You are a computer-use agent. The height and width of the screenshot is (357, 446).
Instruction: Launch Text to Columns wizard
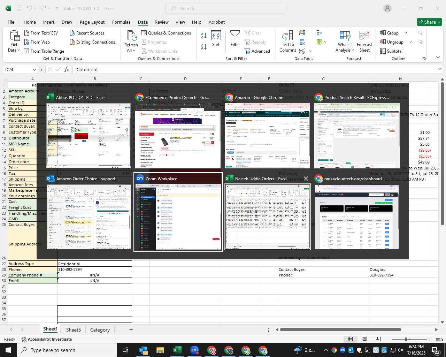point(288,41)
